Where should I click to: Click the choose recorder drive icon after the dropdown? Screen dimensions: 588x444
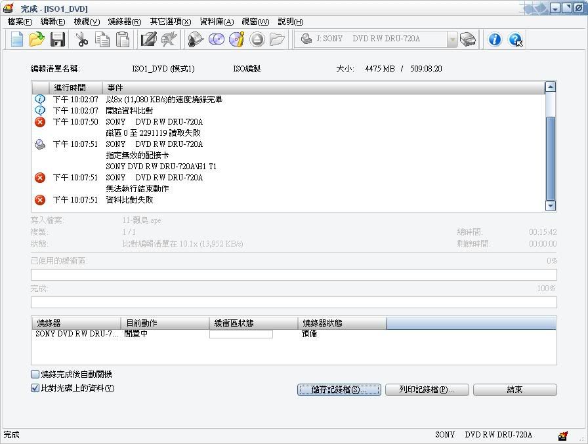(468, 39)
